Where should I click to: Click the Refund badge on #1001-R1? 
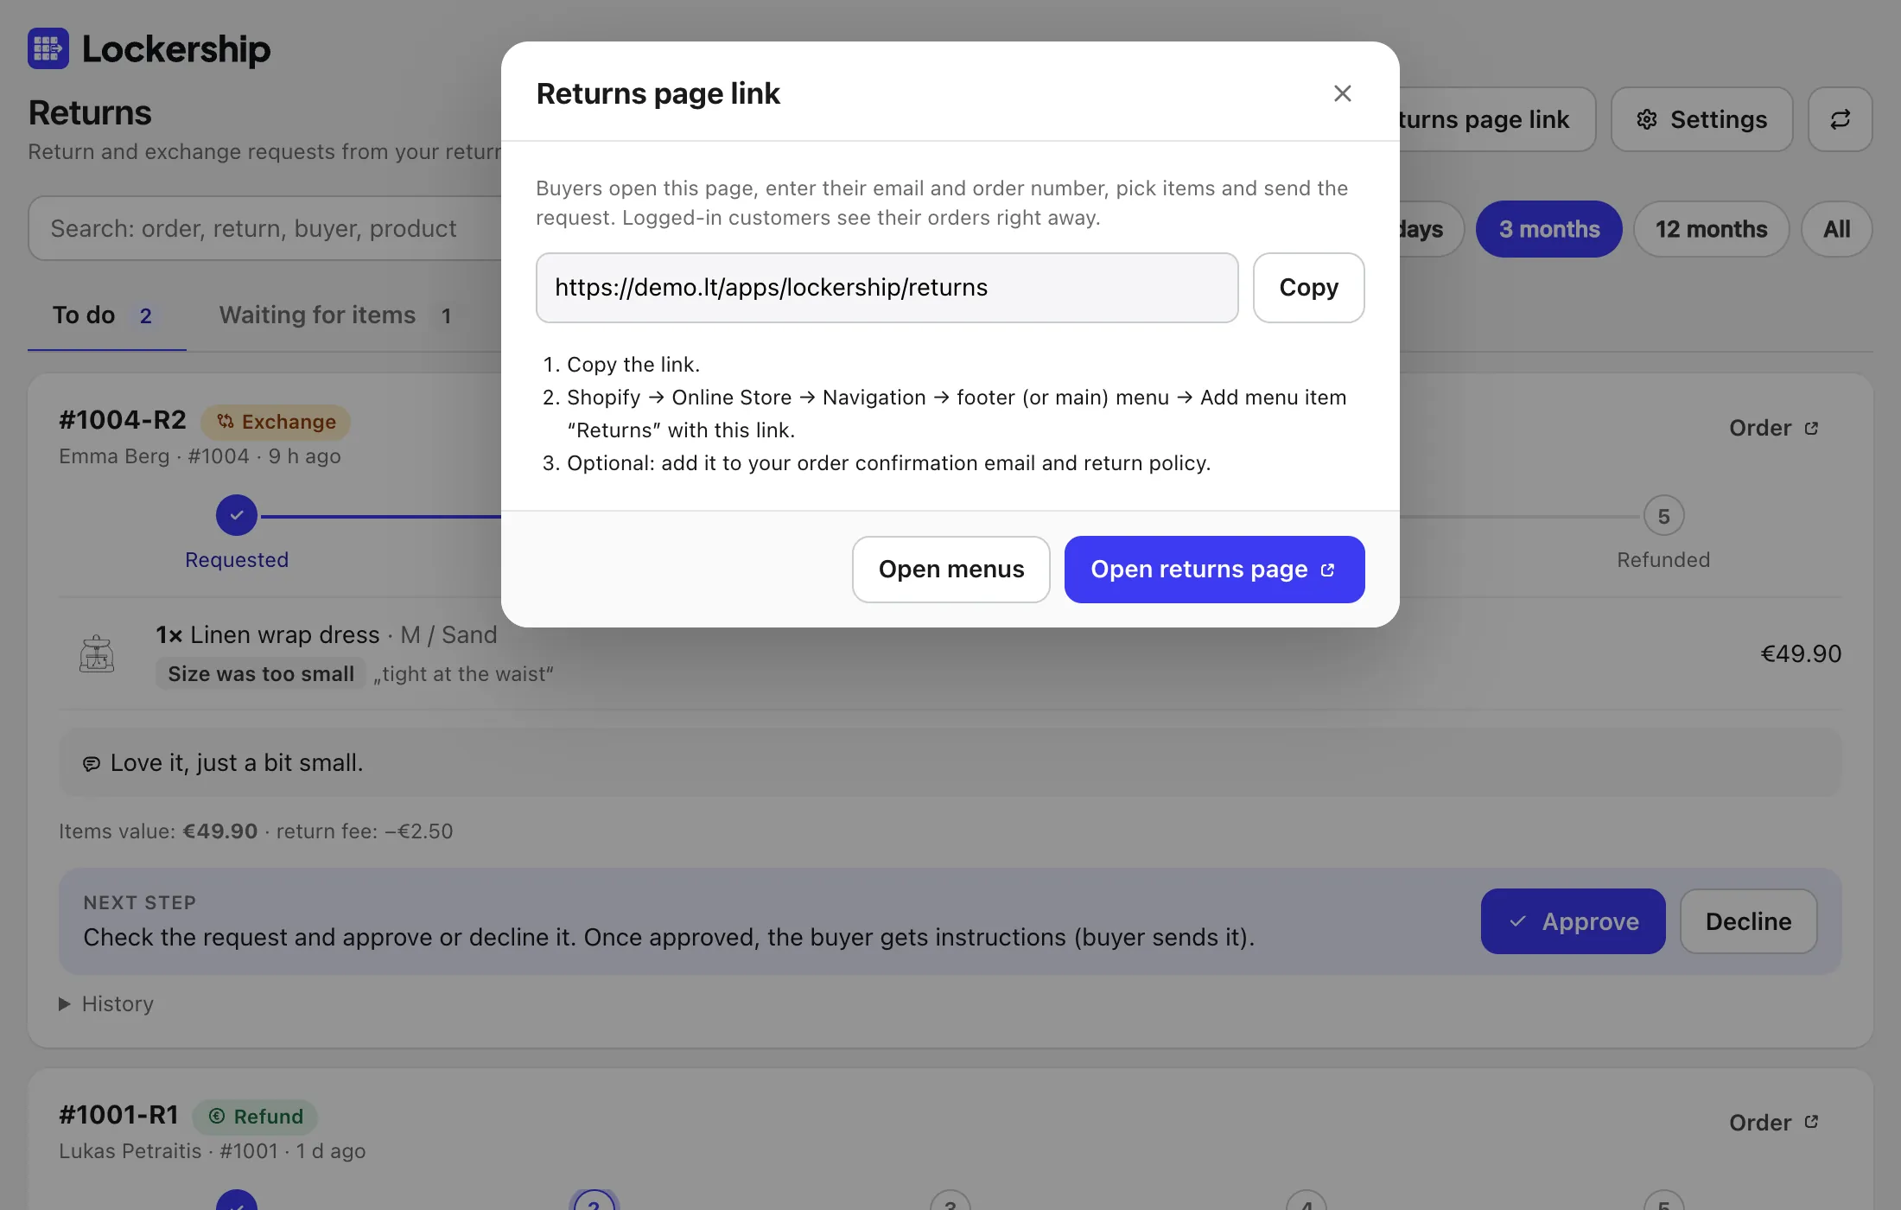(255, 1117)
